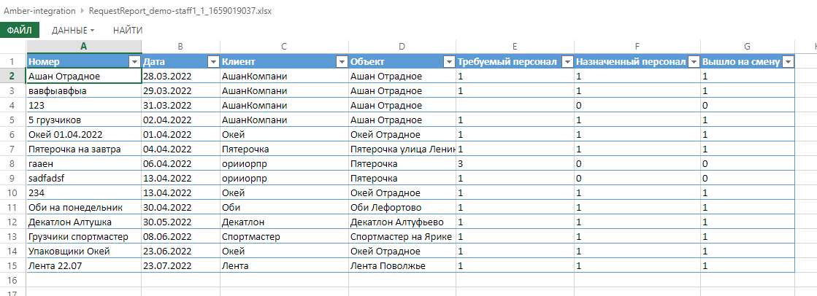Open the Клиент column filter dropdown
Screen dimensions: 817x296
(341, 62)
